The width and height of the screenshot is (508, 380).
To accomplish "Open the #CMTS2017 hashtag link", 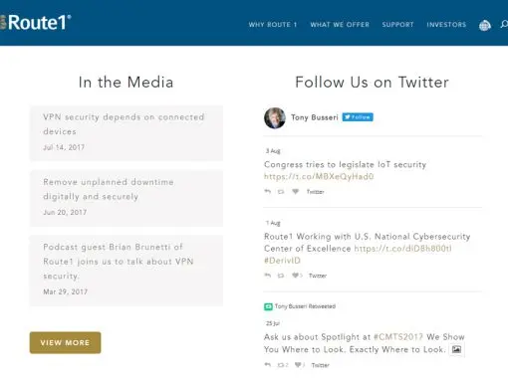I will pos(398,337).
